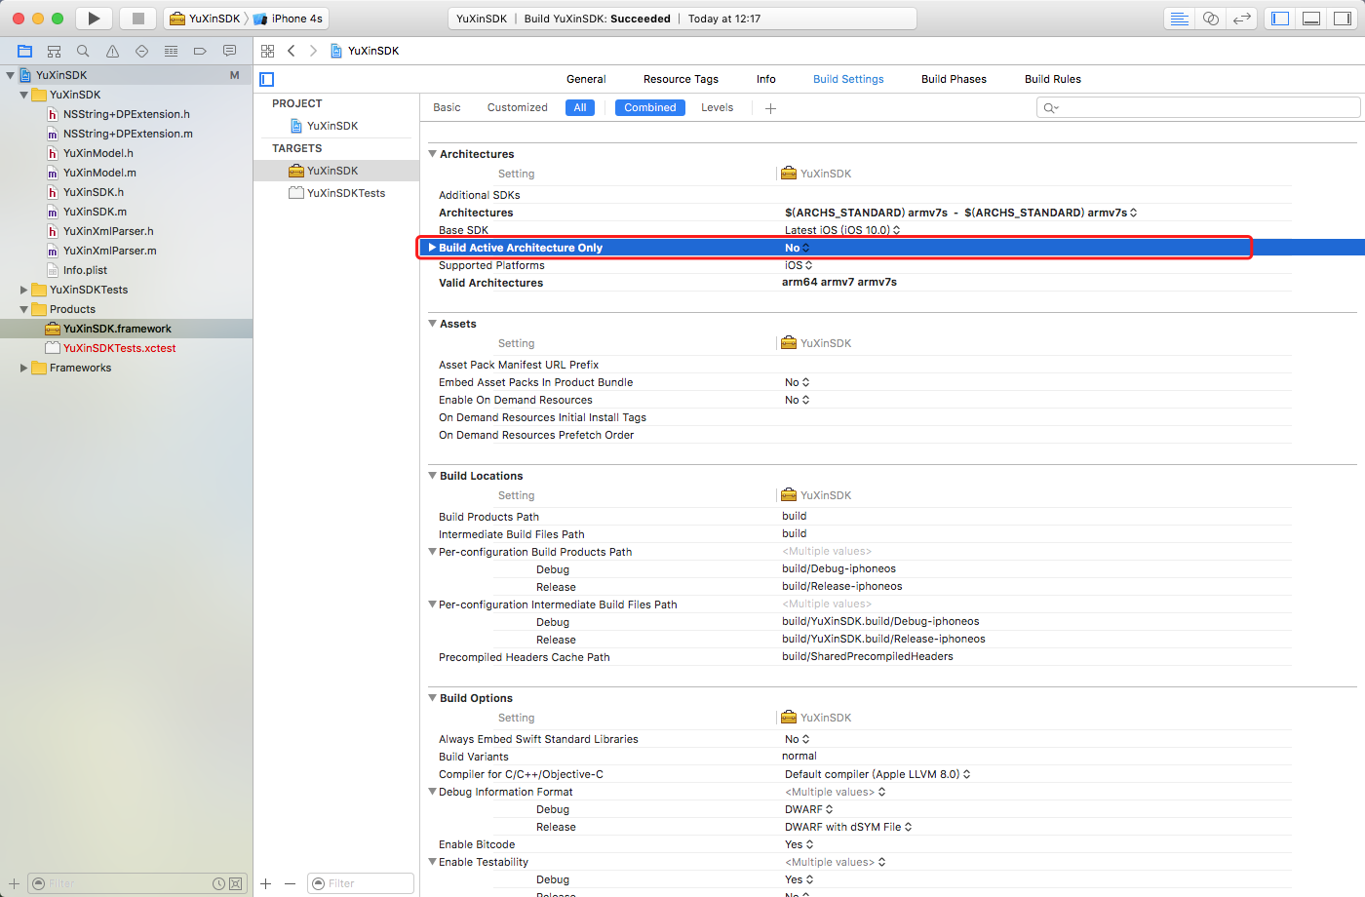Open the Report navigator speech bubble icon
This screenshot has width=1365, height=897.
229,51
